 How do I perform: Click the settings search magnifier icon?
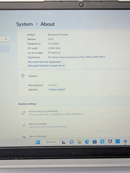[6, 39]
